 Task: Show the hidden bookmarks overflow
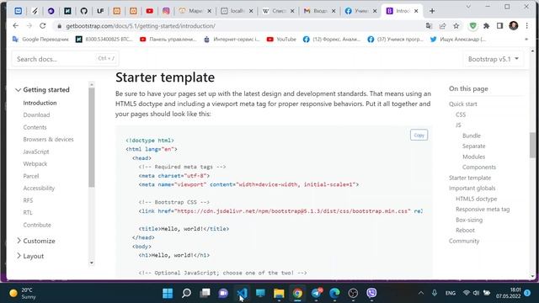click(526, 40)
